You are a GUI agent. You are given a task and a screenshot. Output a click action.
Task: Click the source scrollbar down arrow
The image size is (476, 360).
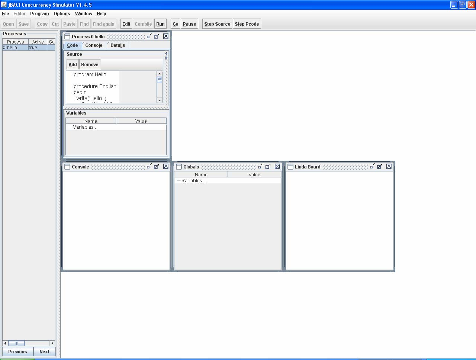[x=160, y=100]
